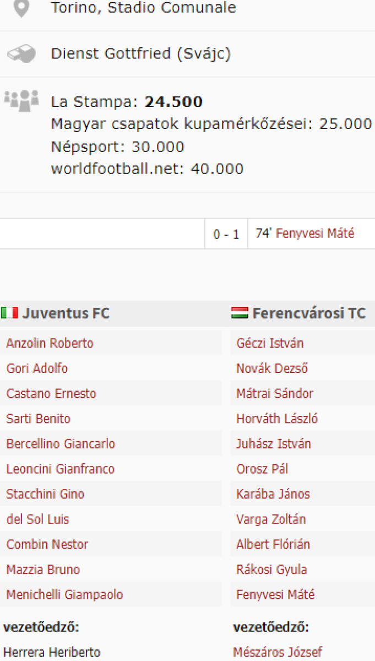View coach Herrera Heriberto's page
The image size is (375, 661).
(x=52, y=652)
